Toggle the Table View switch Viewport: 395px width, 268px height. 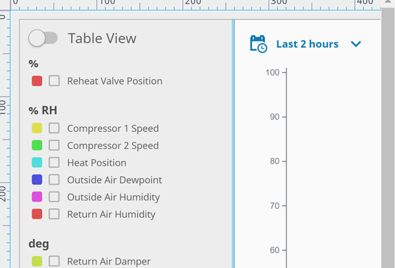coord(43,38)
